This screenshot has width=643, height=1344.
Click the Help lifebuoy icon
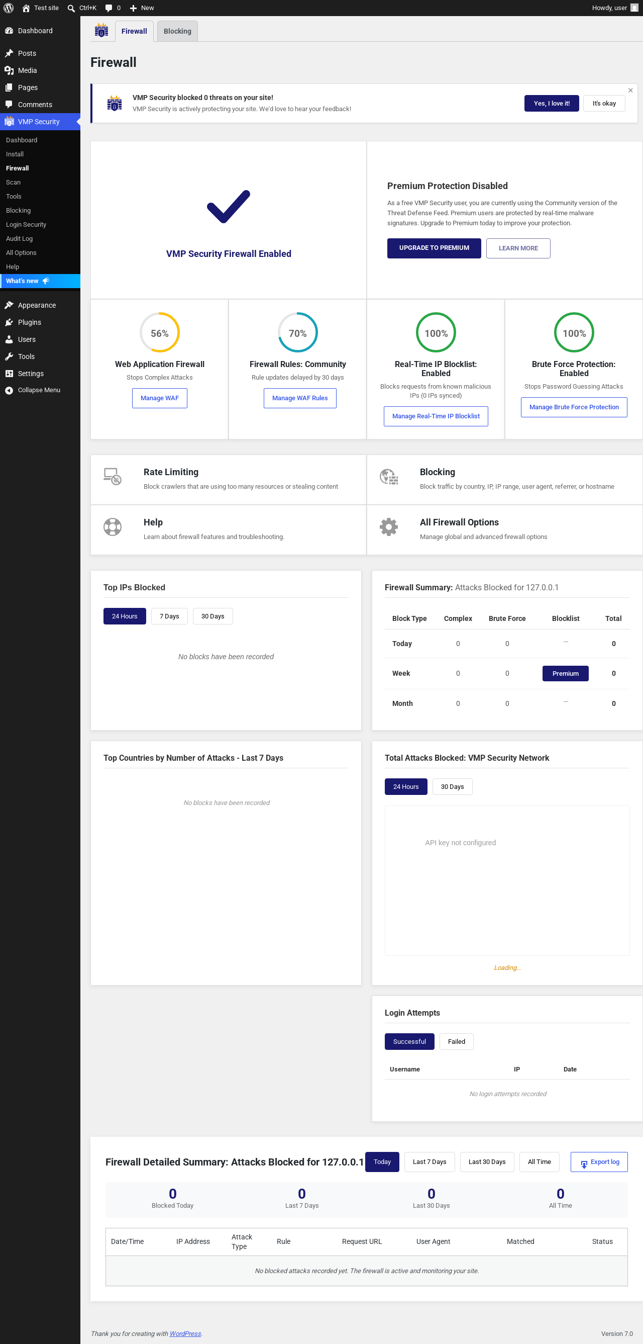tap(113, 527)
